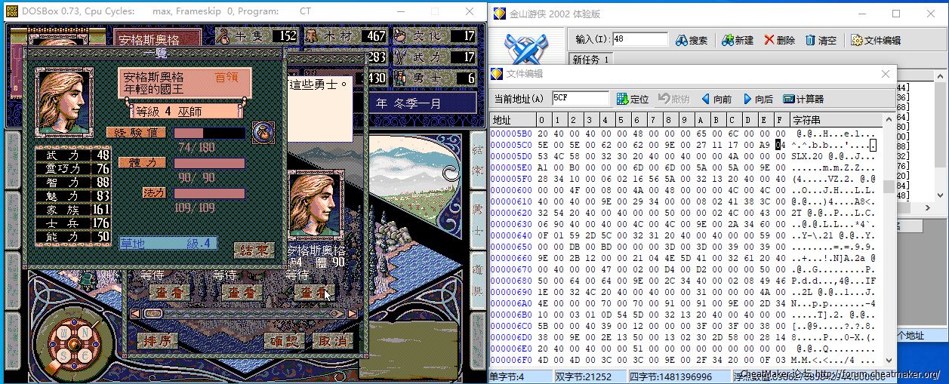949x384 pixels.
Task: Click the leftmost 查看 button
Action: [x=168, y=292]
